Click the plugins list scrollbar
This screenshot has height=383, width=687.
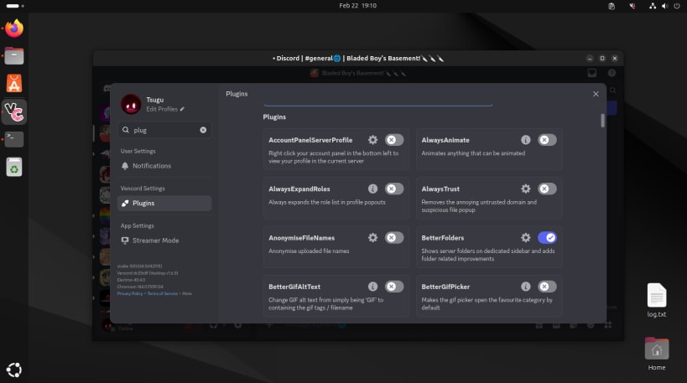(x=602, y=121)
